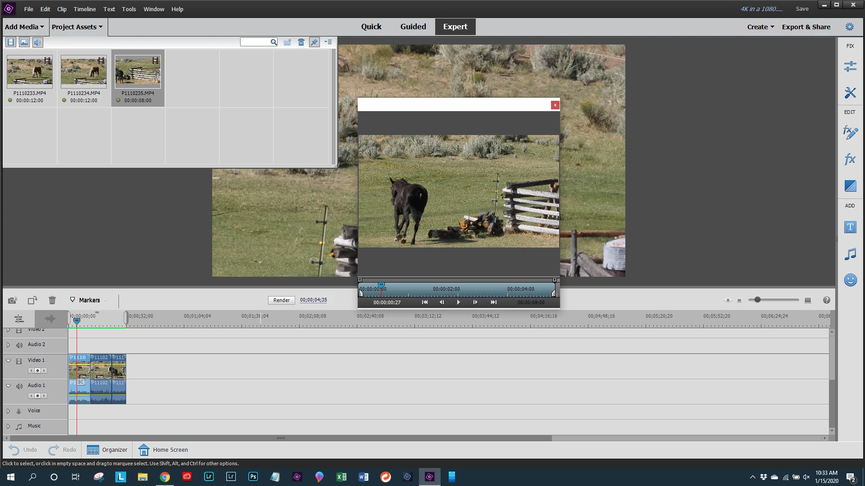
Task: Open the Timeline menu
Action: 84,9
